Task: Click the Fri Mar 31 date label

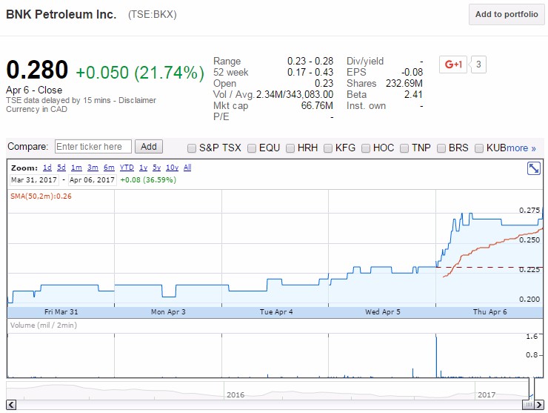Action: coord(61,312)
